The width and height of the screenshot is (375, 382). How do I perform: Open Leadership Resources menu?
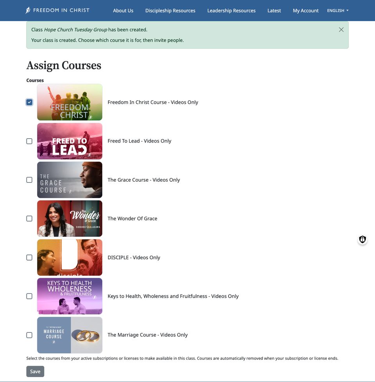(x=232, y=11)
